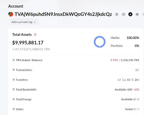Open the black account analysis chart icon

130,14
